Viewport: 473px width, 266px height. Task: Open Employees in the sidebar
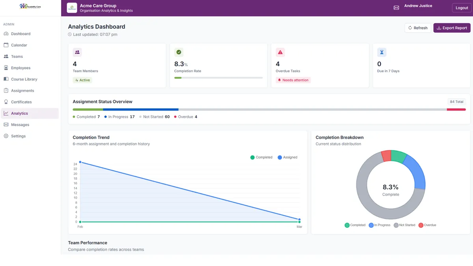tap(30, 68)
